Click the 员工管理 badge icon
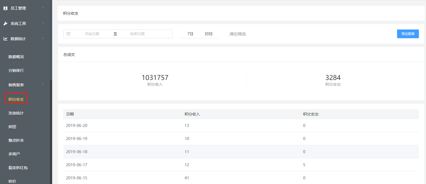 [x=5, y=8]
